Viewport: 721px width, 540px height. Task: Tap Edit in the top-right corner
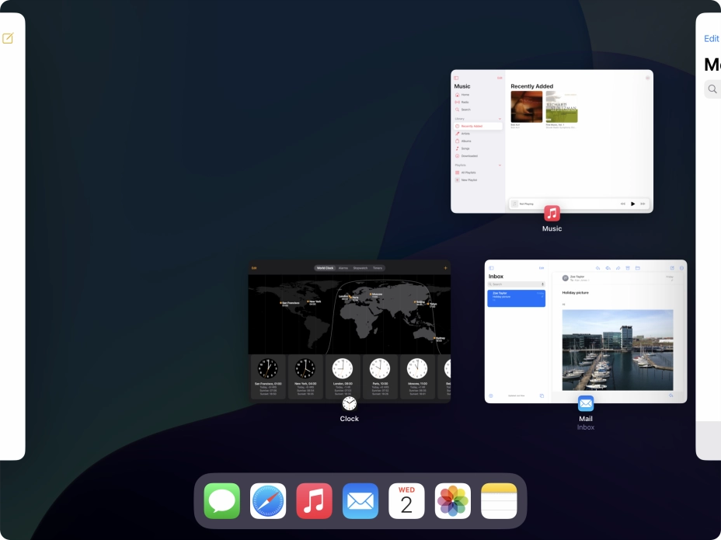pos(712,38)
